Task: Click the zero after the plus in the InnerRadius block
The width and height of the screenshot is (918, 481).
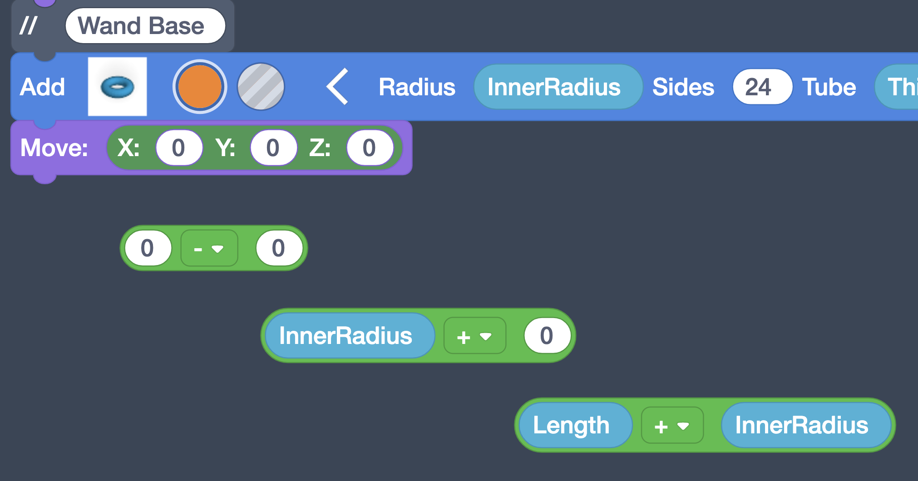Action: [x=547, y=336]
